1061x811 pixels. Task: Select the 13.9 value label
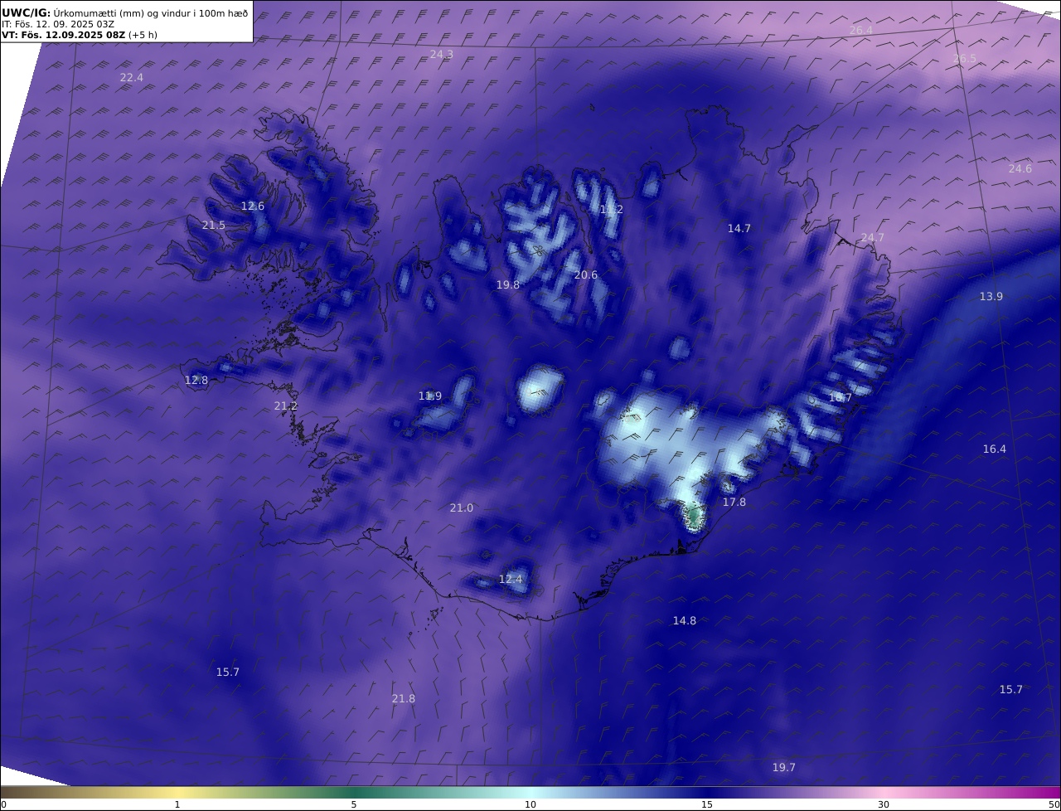(x=991, y=296)
